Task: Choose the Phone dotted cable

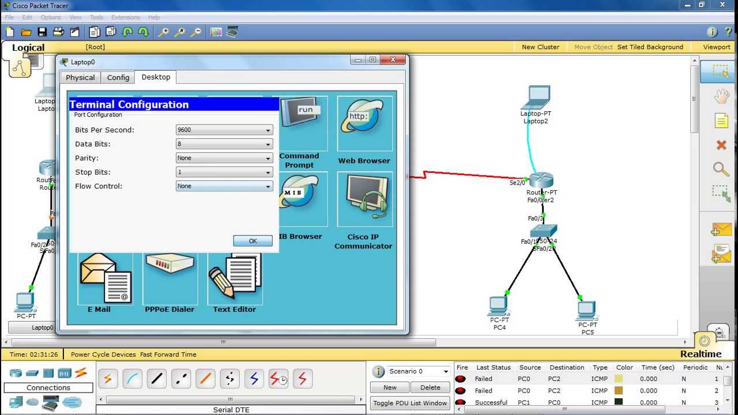Action: [x=230, y=379]
